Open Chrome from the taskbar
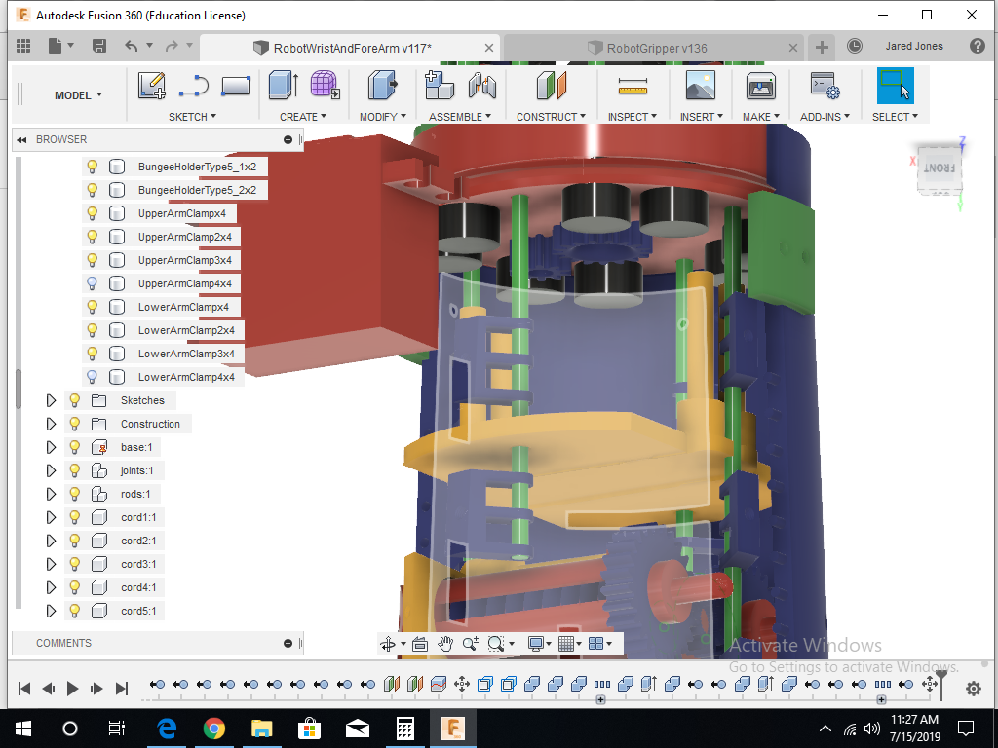998x748 pixels. click(x=213, y=729)
